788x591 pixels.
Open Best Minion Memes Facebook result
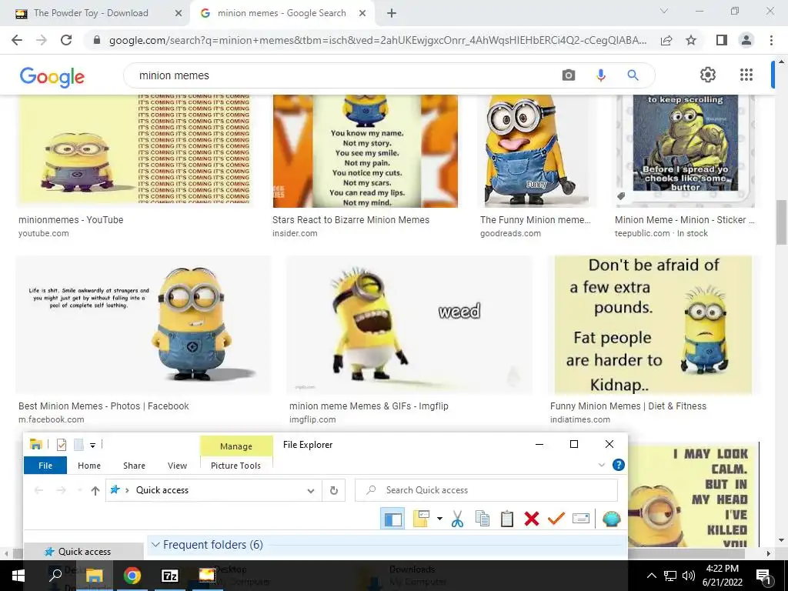click(104, 406)
